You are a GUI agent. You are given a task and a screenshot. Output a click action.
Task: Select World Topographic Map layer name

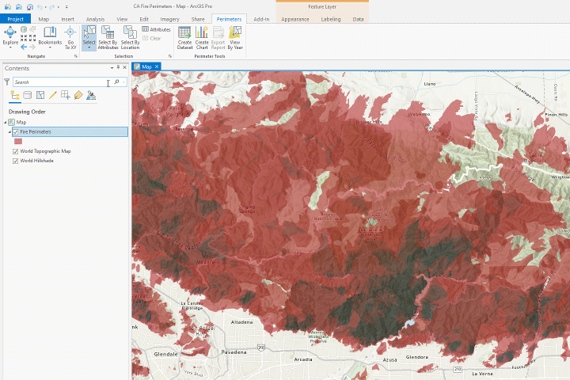[45, 151]
